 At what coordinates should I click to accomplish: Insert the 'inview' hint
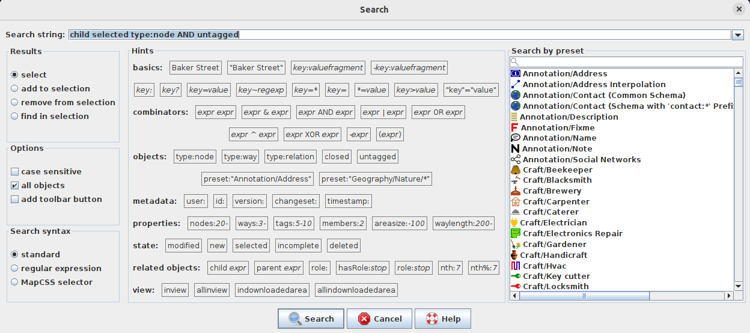175,290
